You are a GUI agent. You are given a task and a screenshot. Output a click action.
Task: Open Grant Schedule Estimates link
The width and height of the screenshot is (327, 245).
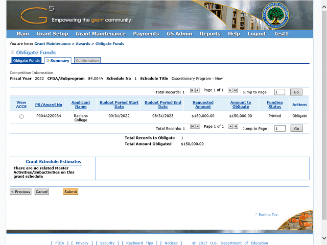tap(53, 162)
